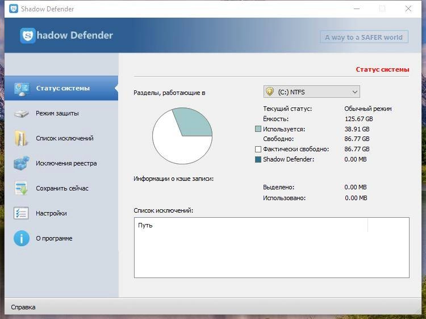Click the Shadow Defender dark blue swatch
The height and width of the screenshot is (319, 426).
[258, 159]
